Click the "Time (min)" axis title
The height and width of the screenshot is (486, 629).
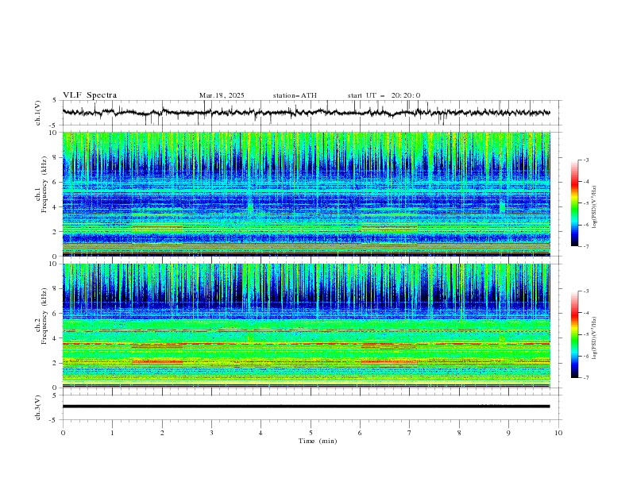click(x=318, y=441)
